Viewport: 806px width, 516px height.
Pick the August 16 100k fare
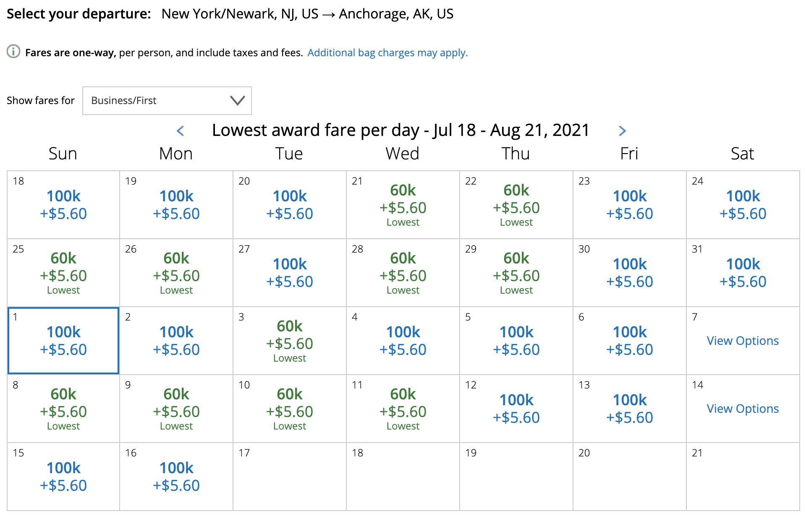click(176, 477)
